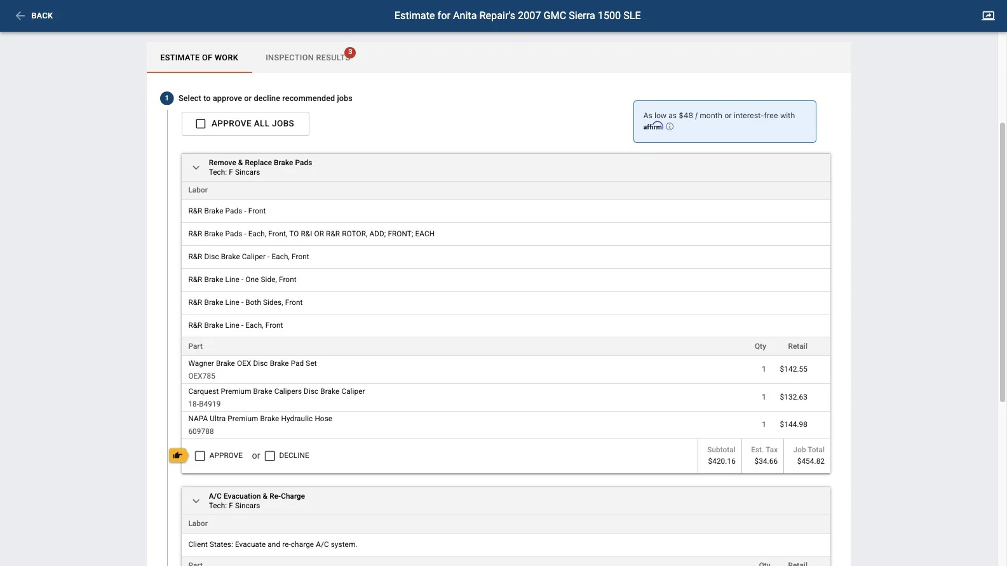Image resolution: width=1007 pixels, height=566 pixels.
Task: Go back using the Back arrow
Action: [20, 16]
